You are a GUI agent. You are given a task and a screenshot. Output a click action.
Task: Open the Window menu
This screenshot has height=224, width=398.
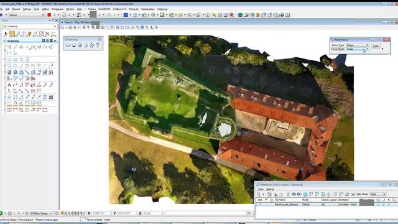[70, 9]
